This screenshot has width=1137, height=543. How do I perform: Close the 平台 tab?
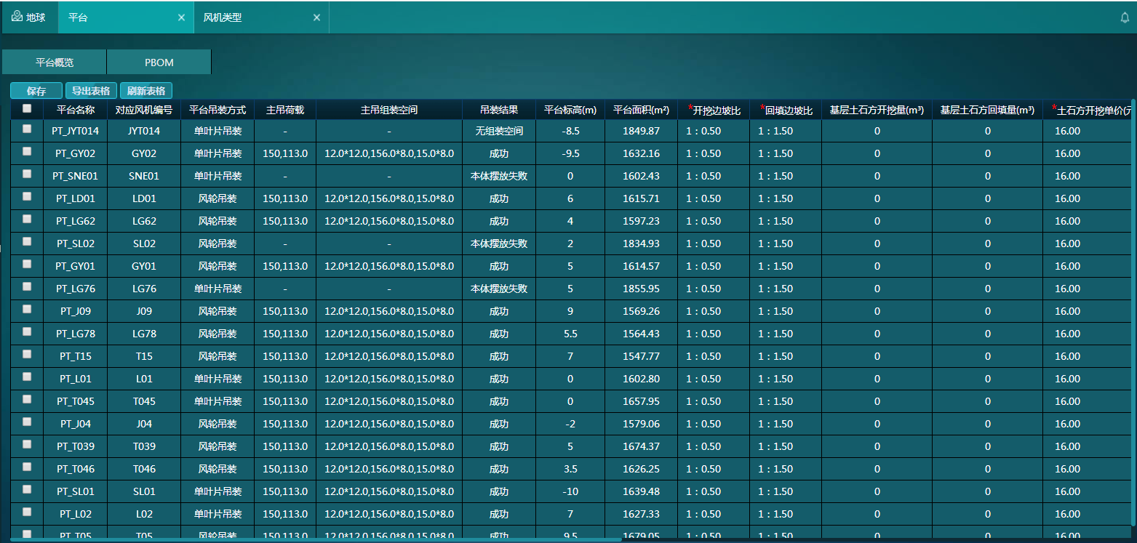tap(181, 17)
